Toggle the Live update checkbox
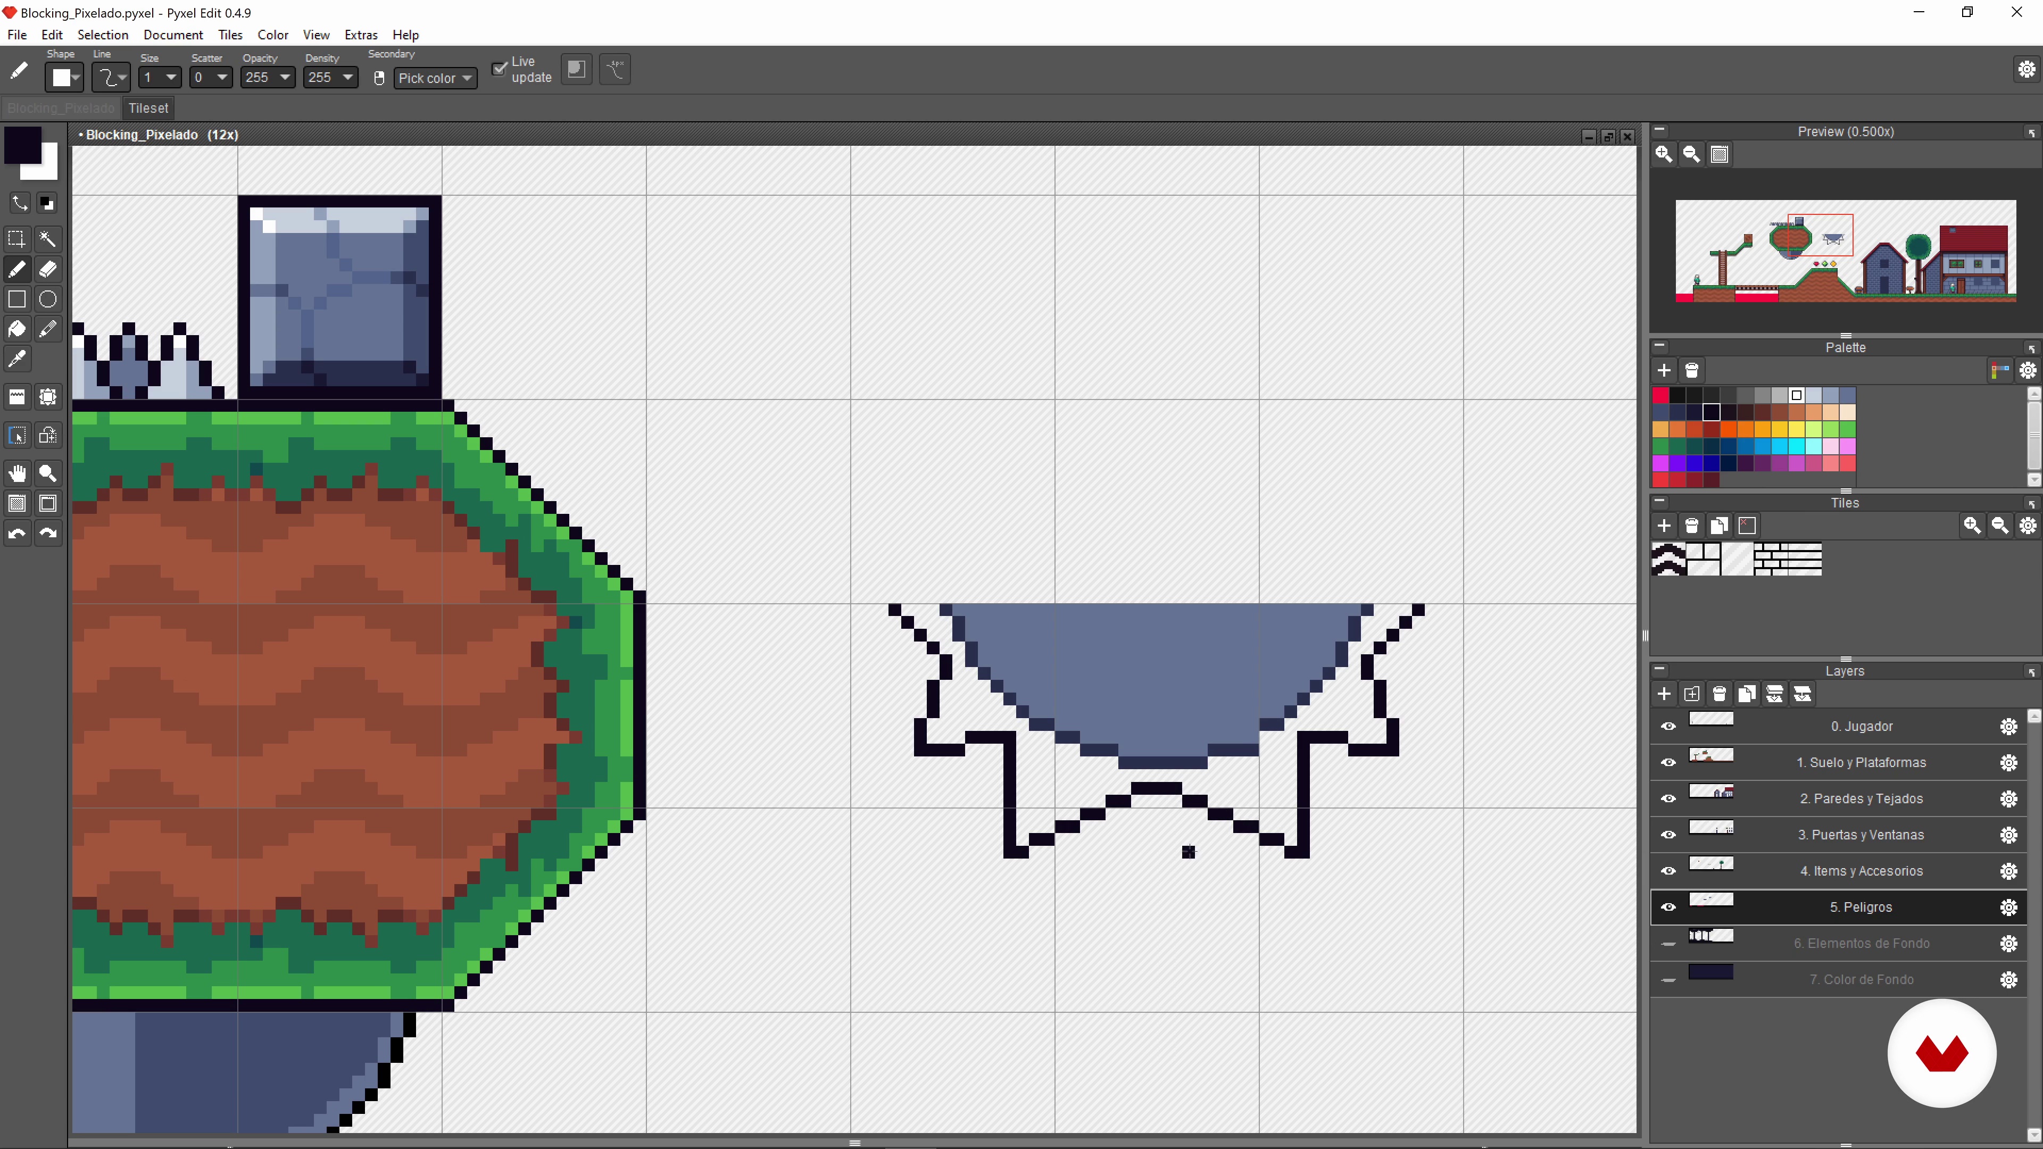The height and width of the screenshot is (1149, 2043). (x=499, y=69)
